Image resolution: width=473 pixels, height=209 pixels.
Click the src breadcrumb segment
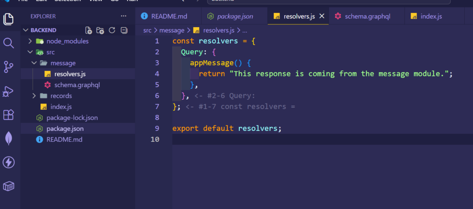tap(147, 30)
